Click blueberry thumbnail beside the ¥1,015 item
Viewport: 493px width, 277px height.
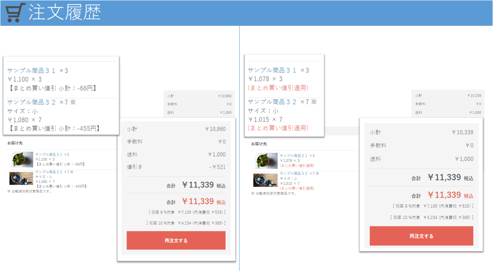pos(265,180)
